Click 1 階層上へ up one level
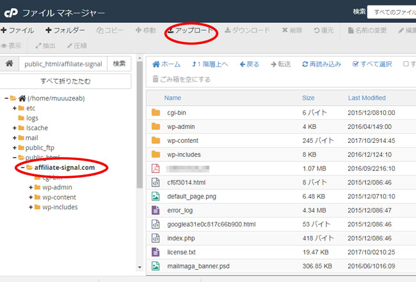The image size is (416, 282). point(210,64)
